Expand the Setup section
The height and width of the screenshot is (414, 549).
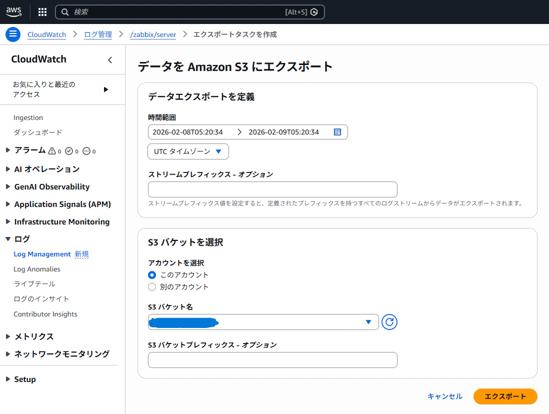click(x=7, y=379)
